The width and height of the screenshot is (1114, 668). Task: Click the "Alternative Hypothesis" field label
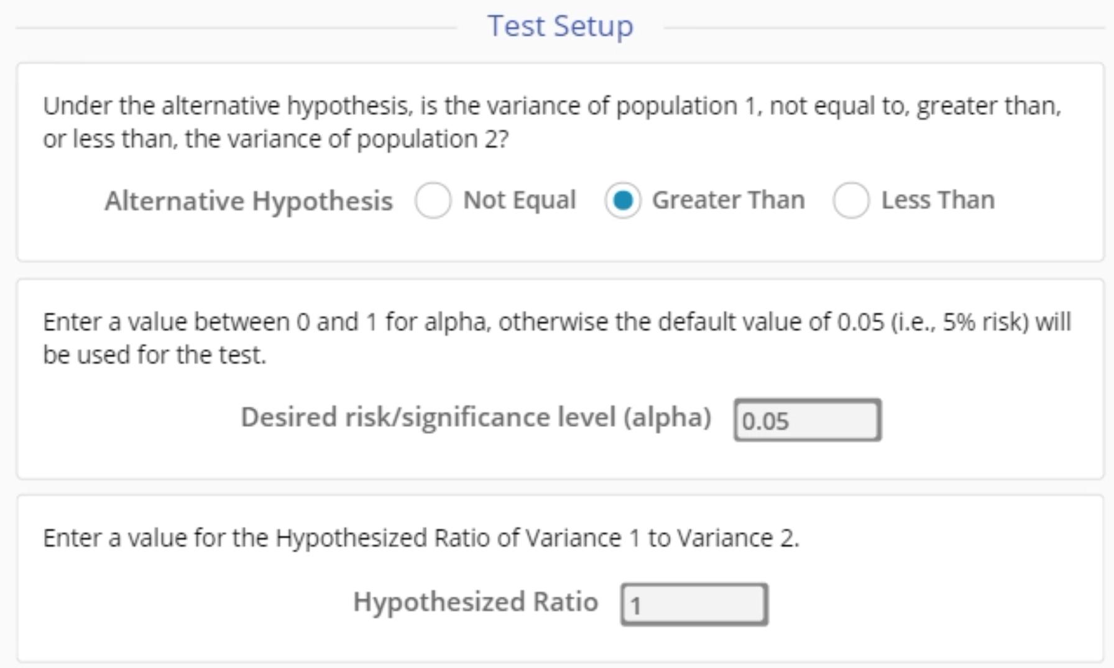[x=249, y=201]
